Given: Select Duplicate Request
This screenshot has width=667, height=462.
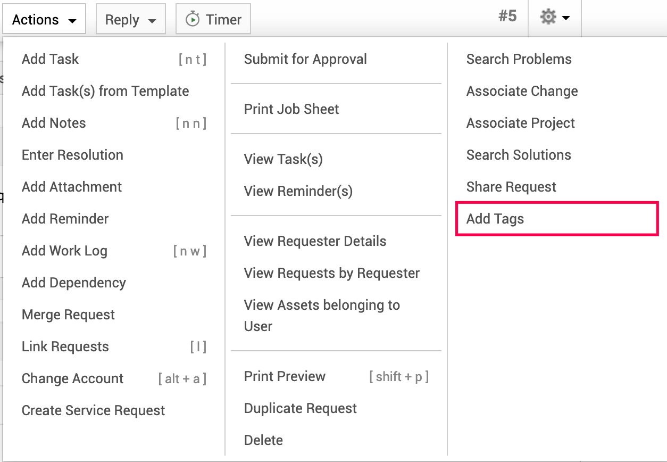Looking at the screenshot, I should click(300, 408).
